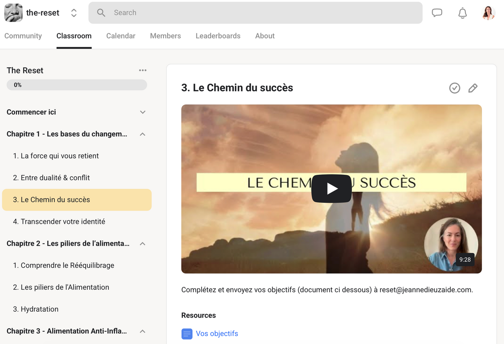Collapse Chapitre 3 Alimentation Anti-Infla section

(x=143, y=331)
